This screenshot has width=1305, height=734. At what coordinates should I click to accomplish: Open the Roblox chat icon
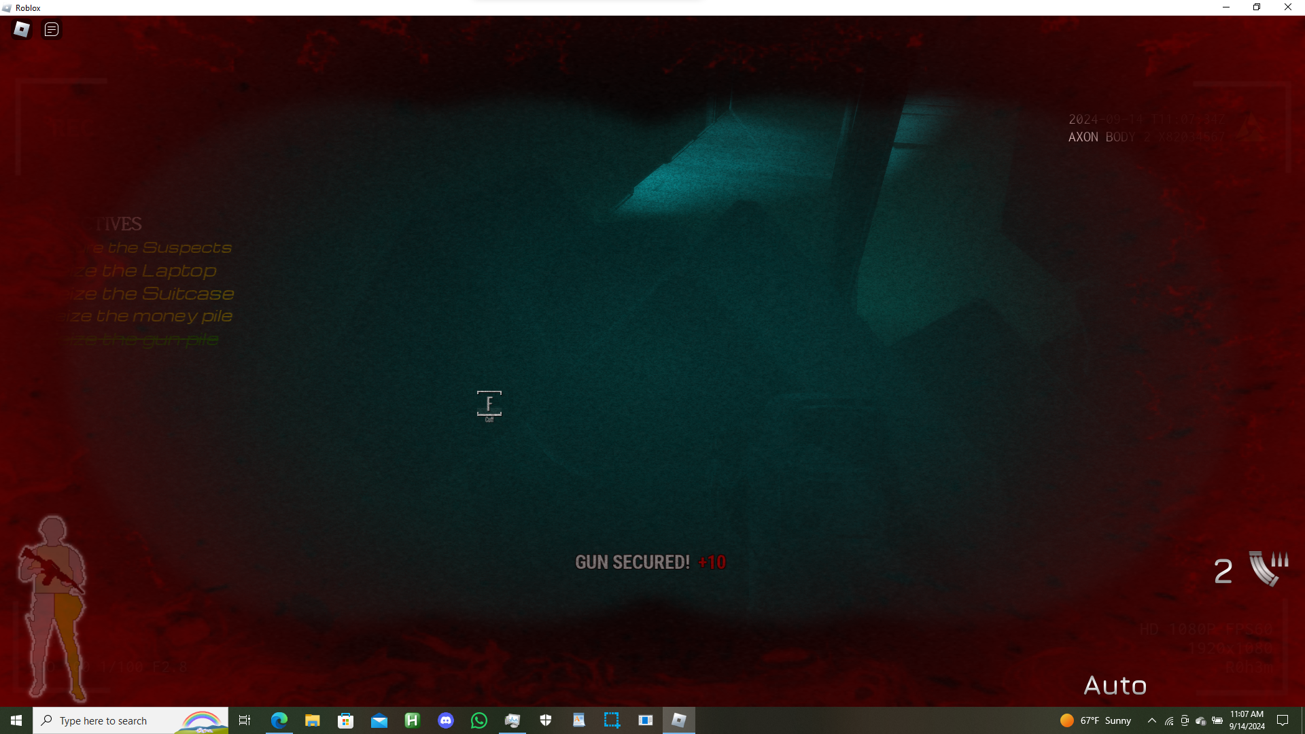(x=52, y=29)
